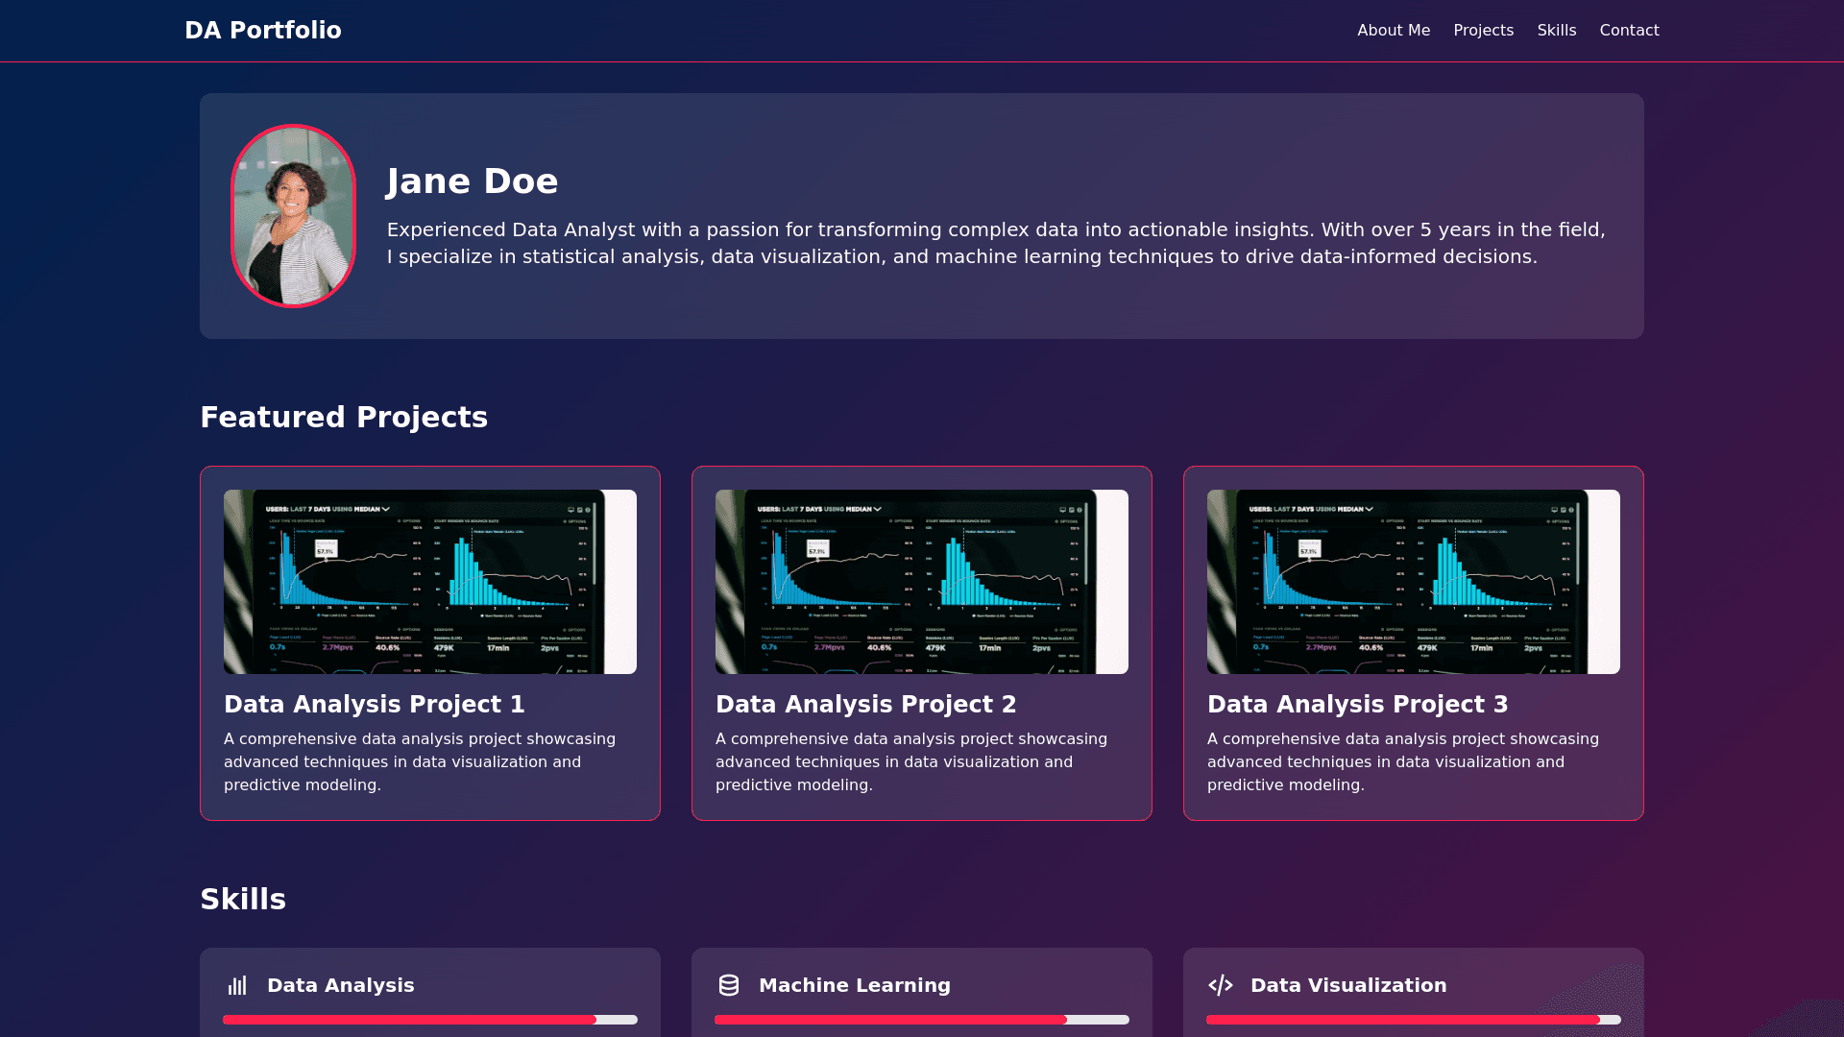Select the Skills nav item

click(1556, 30)
